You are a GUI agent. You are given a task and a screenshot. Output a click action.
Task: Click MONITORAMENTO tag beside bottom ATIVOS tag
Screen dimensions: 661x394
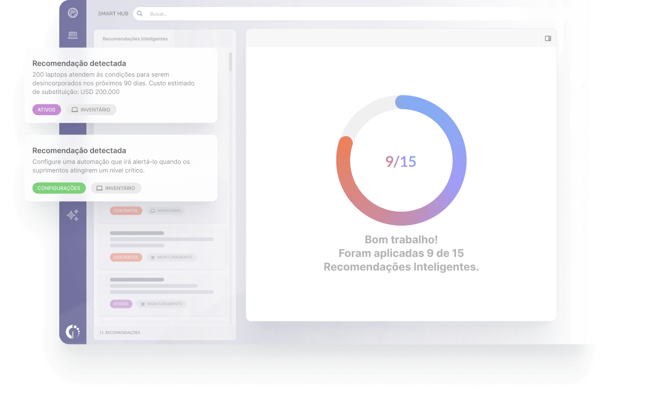tap(161, 304)
